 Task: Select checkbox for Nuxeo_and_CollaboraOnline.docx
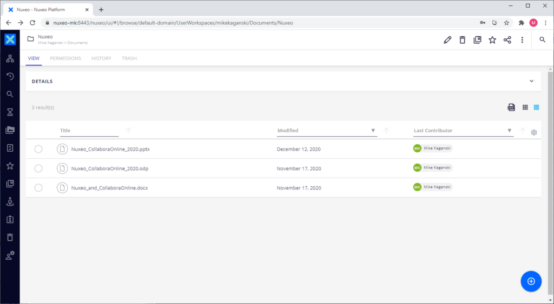38,188
